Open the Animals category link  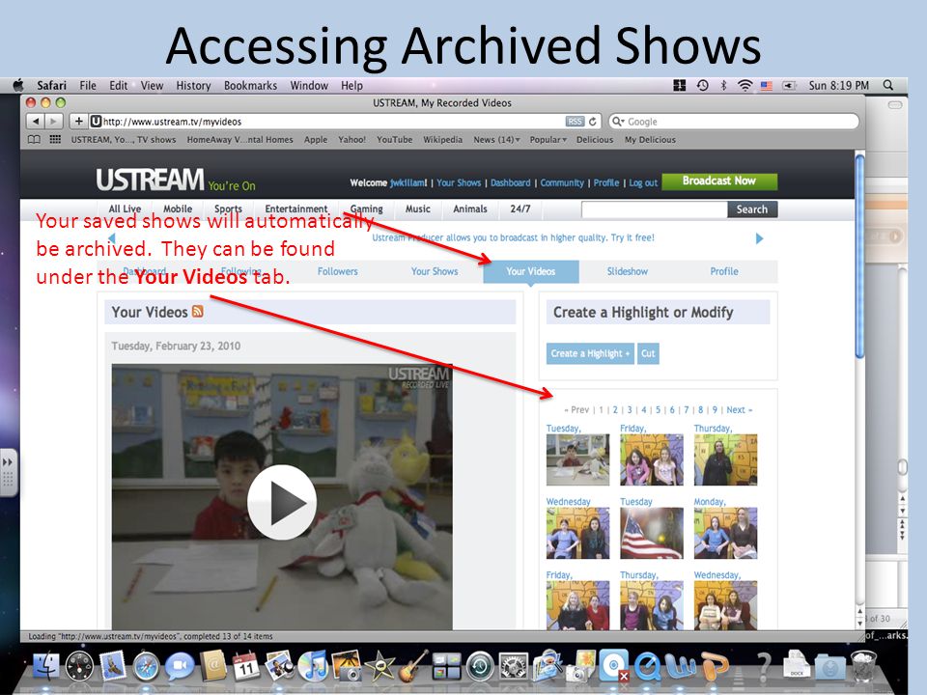click(x=470, y=208)
